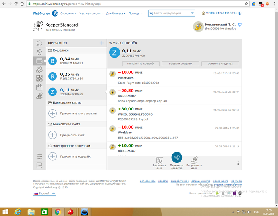Open the cube icon sidebar section

pos(39,52)
